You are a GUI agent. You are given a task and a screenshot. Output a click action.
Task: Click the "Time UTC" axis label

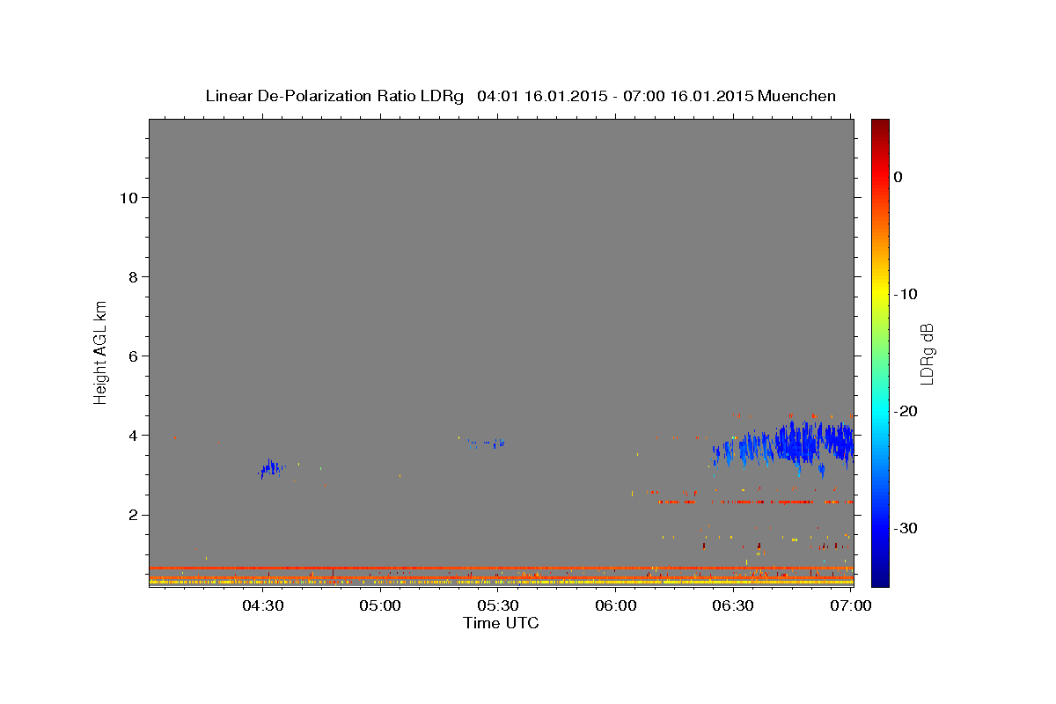coord(501,623)
